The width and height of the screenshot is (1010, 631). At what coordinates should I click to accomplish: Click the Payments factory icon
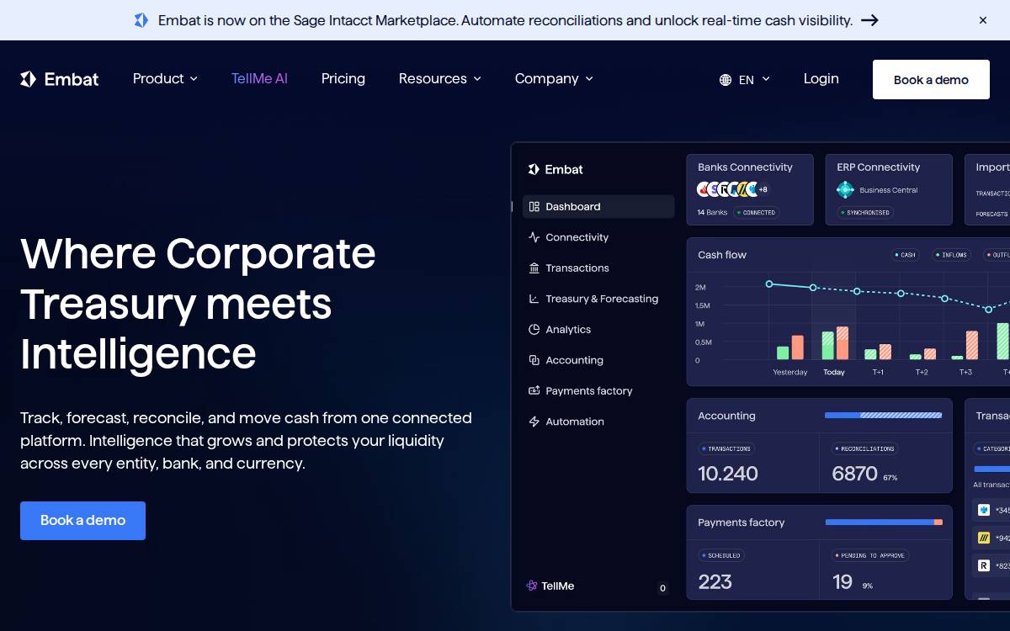pos(534,391)
